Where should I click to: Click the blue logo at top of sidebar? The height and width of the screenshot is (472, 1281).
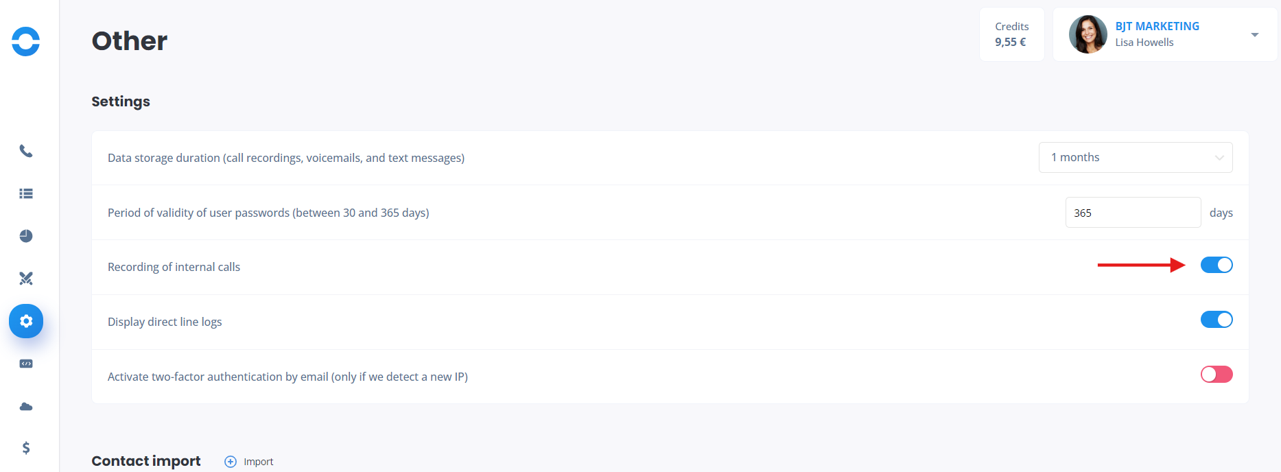point(26,41)
